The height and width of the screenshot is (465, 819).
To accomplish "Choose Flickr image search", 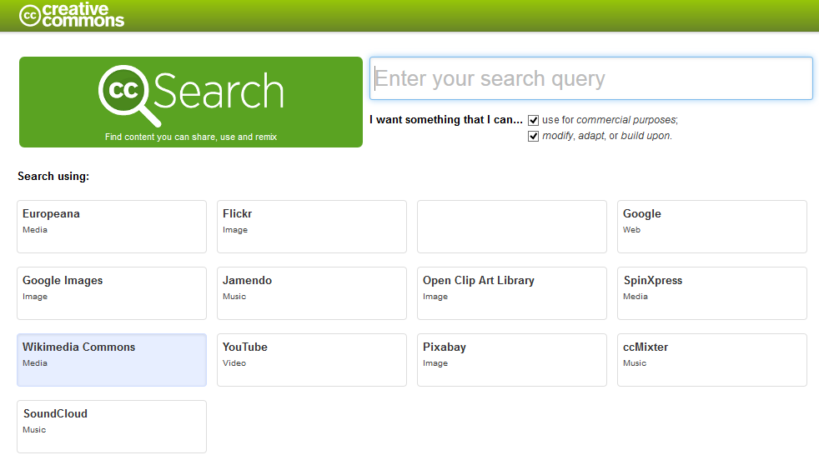I will coord(311,226).
